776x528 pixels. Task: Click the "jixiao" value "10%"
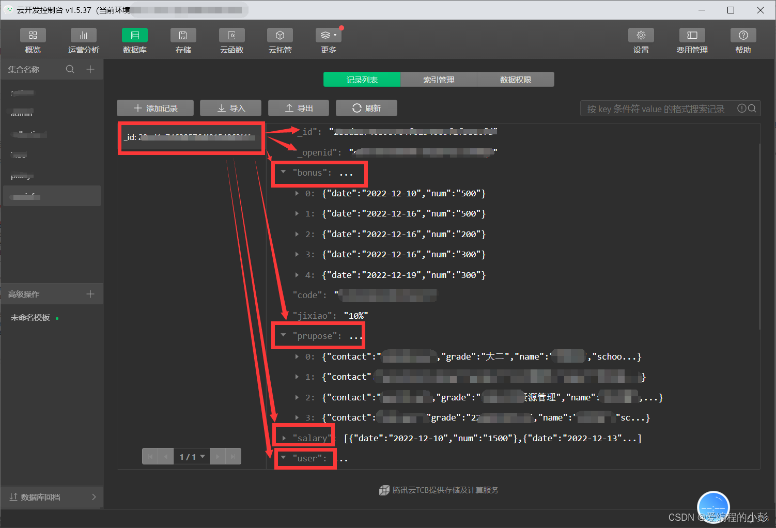[356, 316]
